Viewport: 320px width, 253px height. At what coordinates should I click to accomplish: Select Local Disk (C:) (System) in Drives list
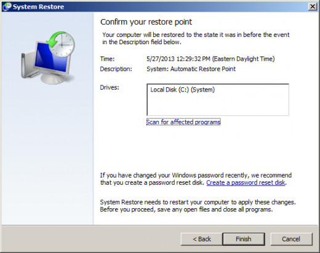pyautogui.click(x=182, y=90)
